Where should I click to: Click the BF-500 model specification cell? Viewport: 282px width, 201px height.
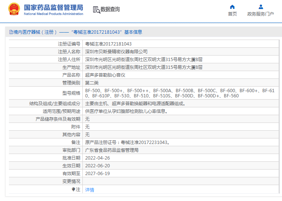click(180, 93)
